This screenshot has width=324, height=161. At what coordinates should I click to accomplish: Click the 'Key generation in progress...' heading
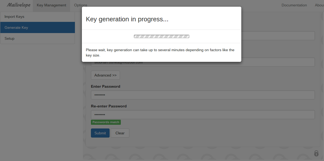click(127, 19)
